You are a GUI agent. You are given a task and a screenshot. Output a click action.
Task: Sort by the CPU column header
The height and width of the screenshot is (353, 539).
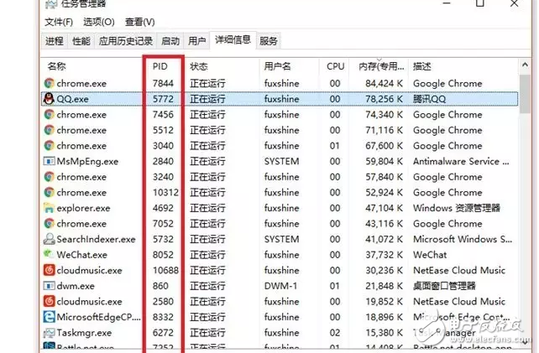click(x=336, y=66)
